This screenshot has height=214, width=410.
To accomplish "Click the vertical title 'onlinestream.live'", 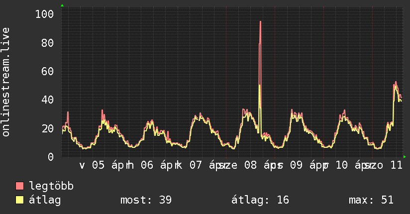I will (x=6, y=82).
